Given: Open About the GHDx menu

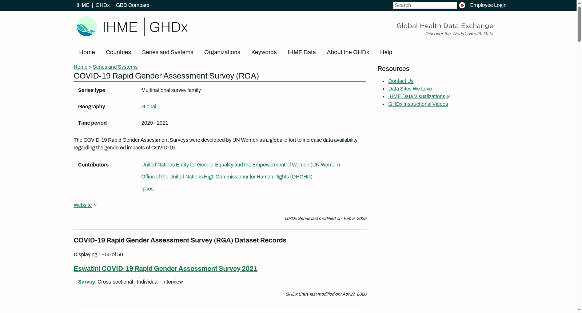Looking at the screenshot, I should coord(348,52).
